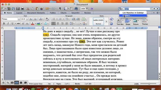Open highlight color dropdown arrow
The width and height of the screenshot is (161, 90).
tap(42, 23)
